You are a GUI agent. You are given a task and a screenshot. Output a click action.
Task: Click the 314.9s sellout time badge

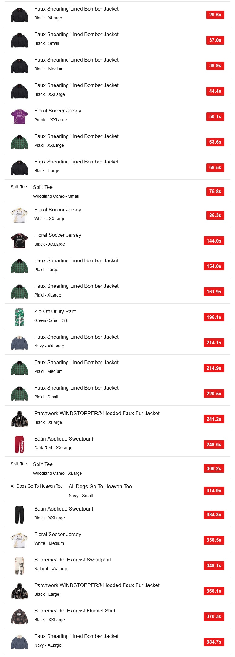point(214,491)
